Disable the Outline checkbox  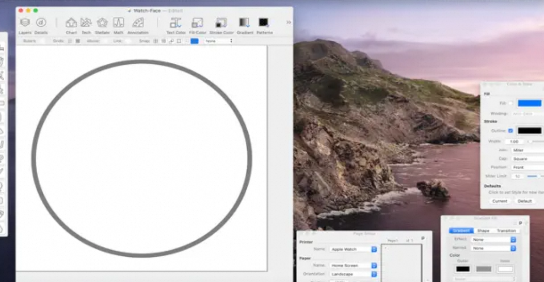tap(510, 130)
